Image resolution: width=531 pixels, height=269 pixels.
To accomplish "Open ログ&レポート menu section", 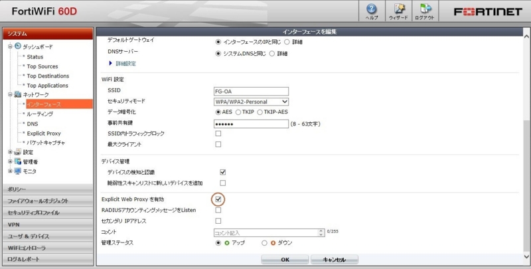I will (48, 259).
